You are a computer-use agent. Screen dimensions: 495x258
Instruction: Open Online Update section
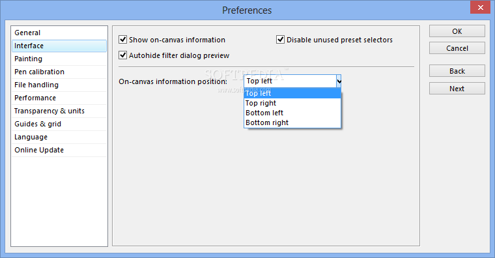click(x=59, y=150)
